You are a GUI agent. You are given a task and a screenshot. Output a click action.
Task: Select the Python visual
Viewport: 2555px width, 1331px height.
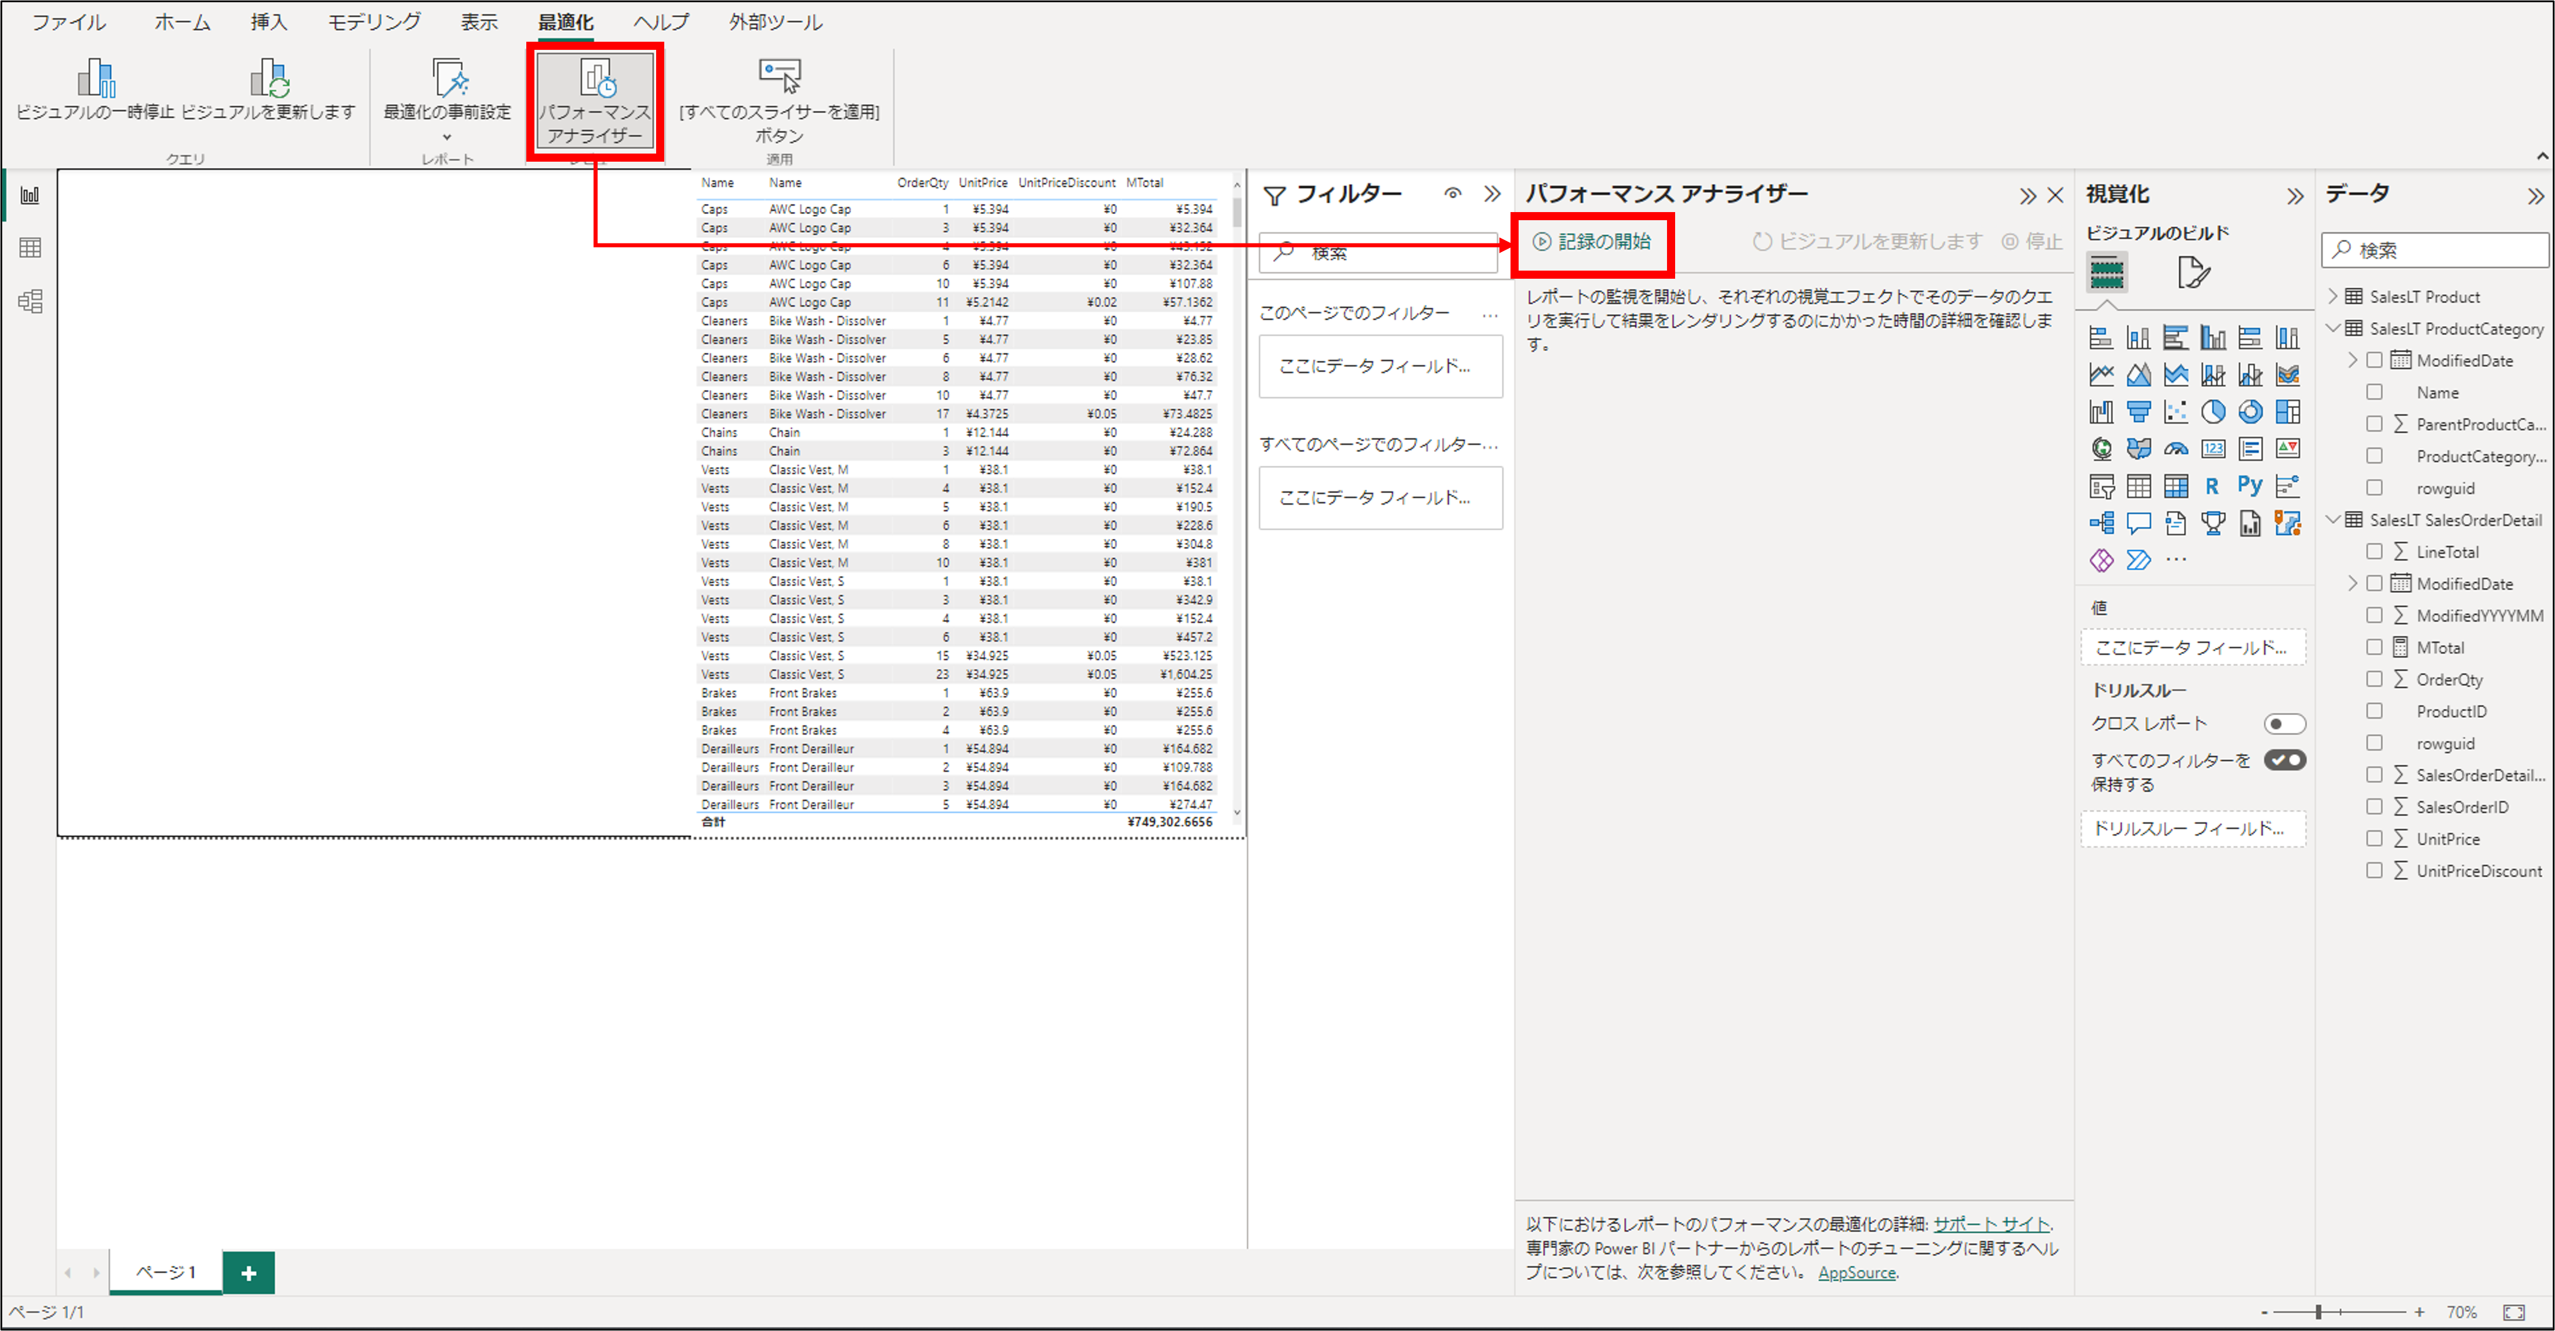coord(2251,485)
